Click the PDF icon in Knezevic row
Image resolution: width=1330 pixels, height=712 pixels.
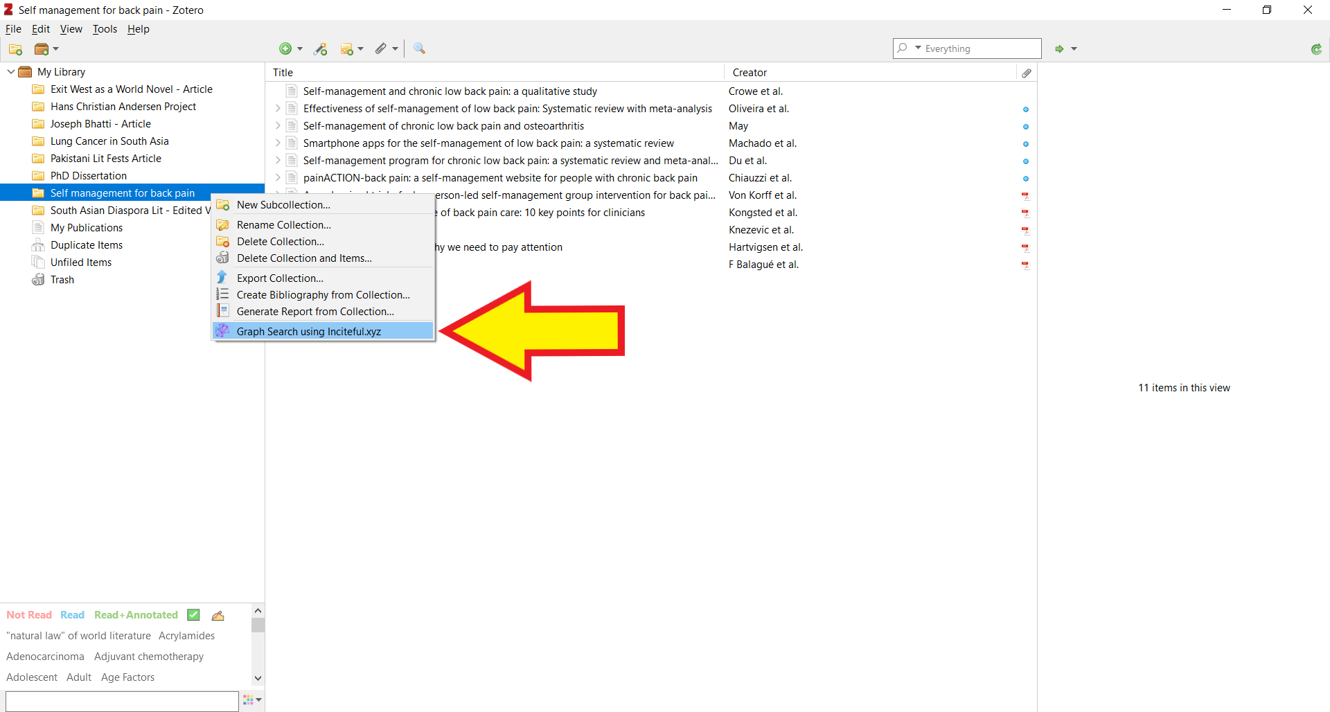click(1026, 231)
